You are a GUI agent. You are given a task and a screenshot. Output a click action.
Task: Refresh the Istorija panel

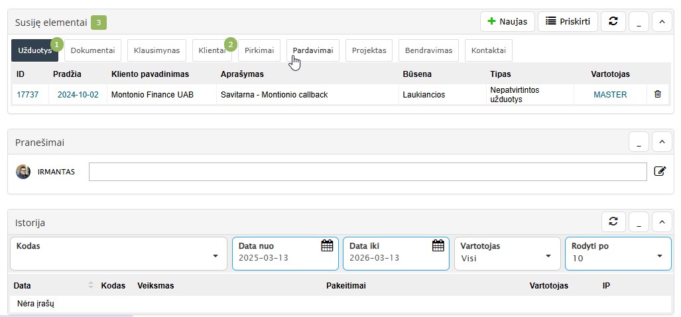613,222
